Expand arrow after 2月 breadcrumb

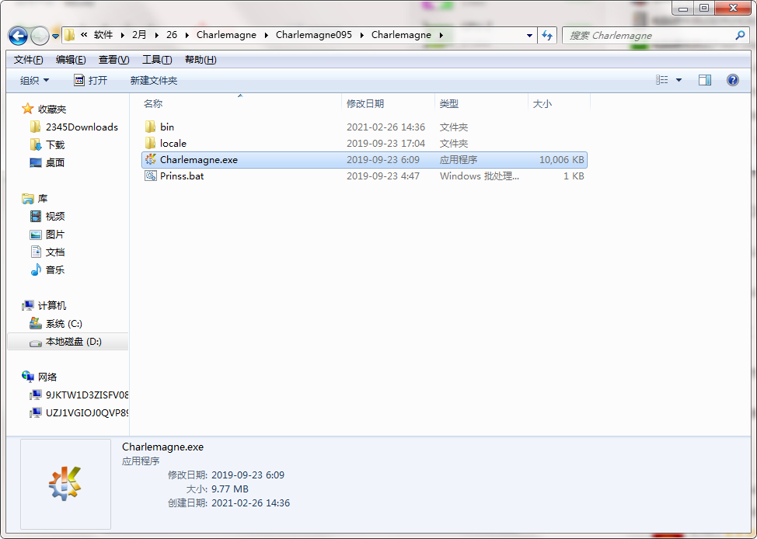tap(156, 35)
